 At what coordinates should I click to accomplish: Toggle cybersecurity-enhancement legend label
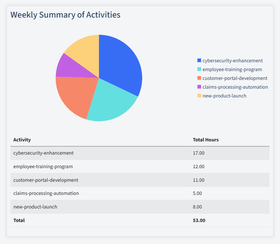click(x=232, y=60)
